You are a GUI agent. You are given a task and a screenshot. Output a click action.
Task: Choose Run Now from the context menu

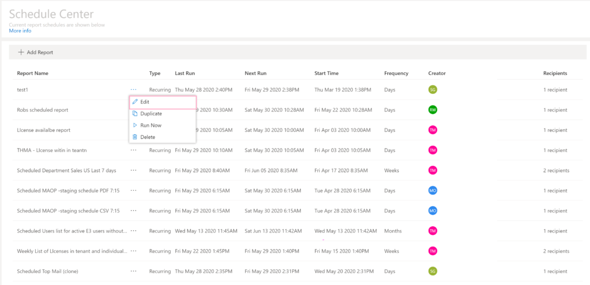coord(151,126)
